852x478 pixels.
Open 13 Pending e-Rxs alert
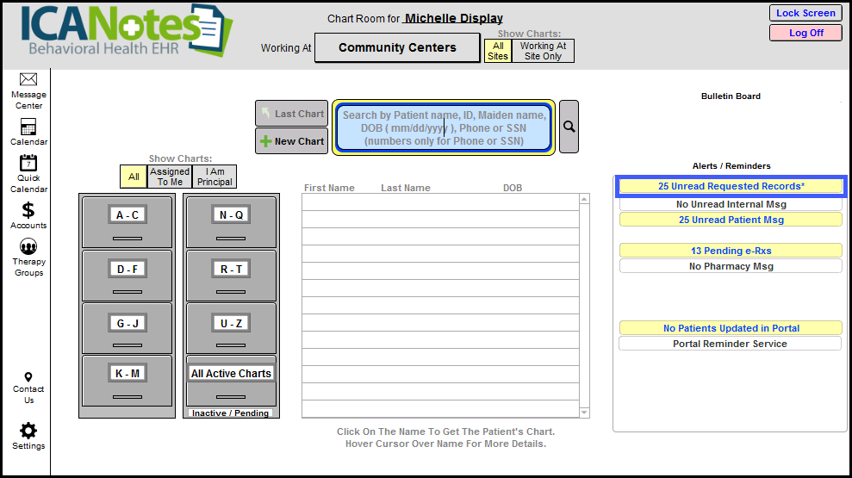click(x=731, y=251)
